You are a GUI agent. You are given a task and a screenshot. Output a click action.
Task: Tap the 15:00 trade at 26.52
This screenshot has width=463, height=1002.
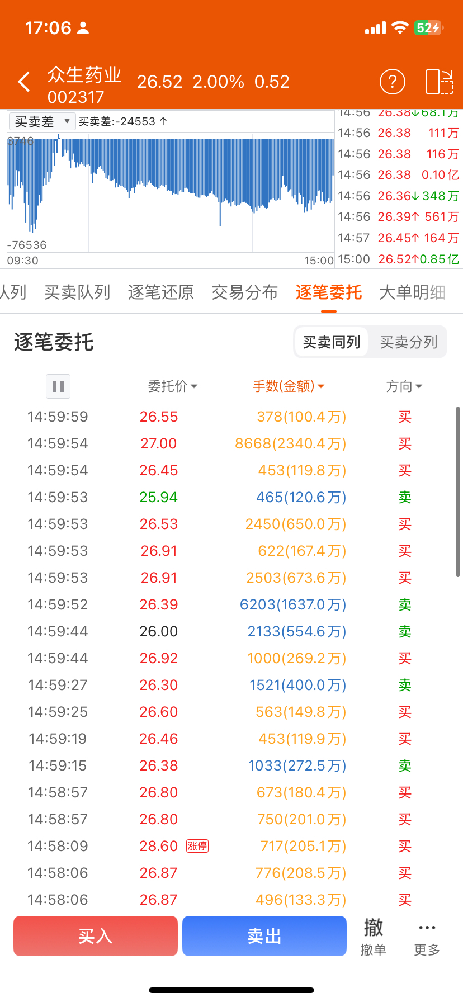[399, 259]
